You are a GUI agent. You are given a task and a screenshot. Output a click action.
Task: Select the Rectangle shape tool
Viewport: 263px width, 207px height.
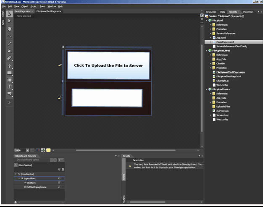click(10, 73)
